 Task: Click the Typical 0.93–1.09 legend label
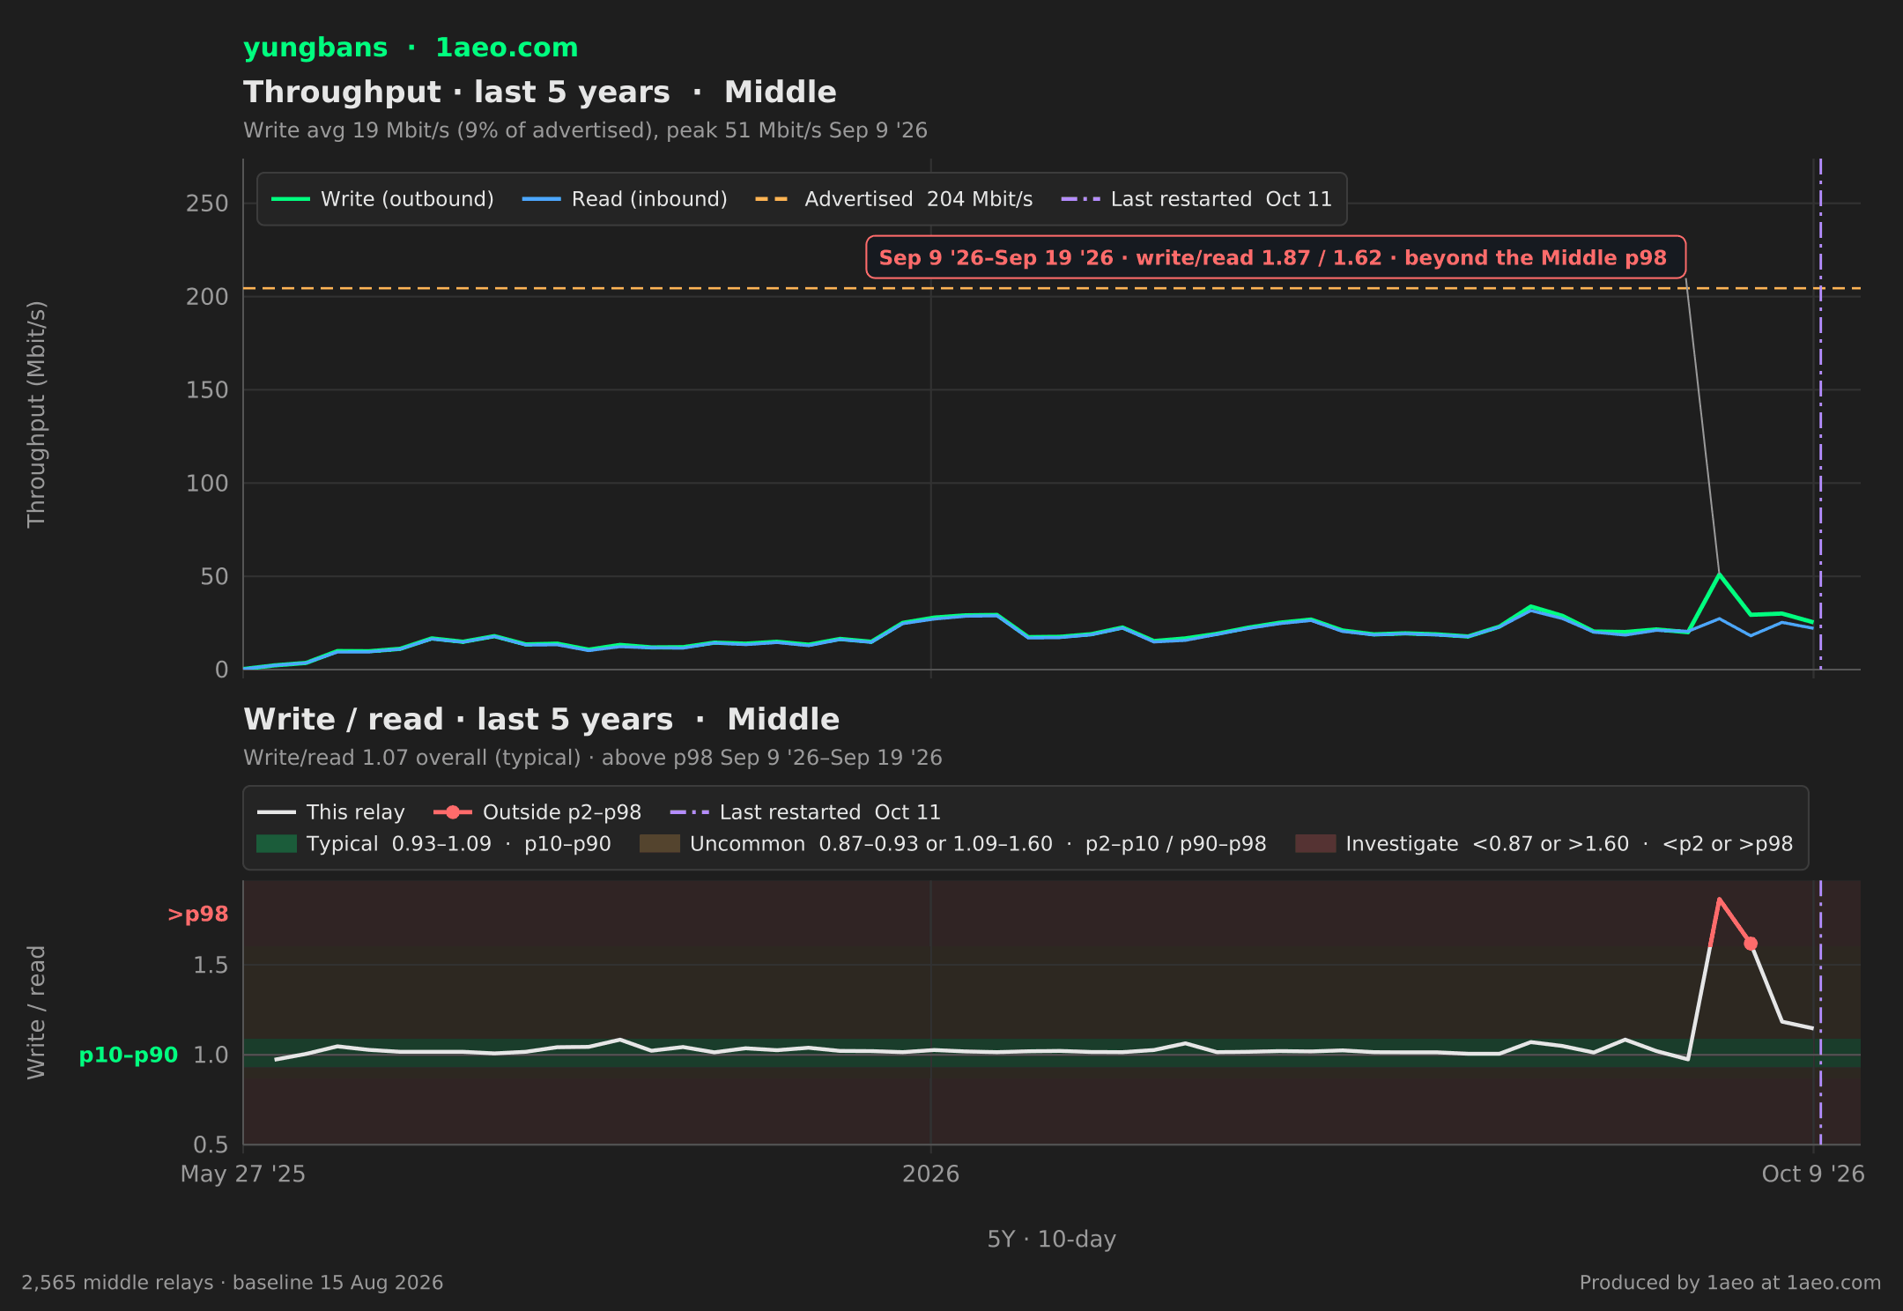[x=459, y=844]
